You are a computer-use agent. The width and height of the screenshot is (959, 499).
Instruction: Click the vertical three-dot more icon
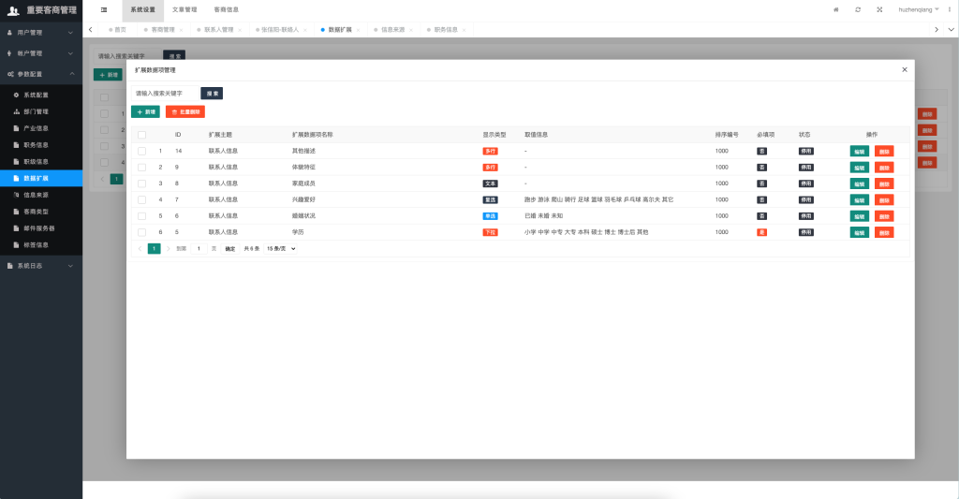click(950, 9)
